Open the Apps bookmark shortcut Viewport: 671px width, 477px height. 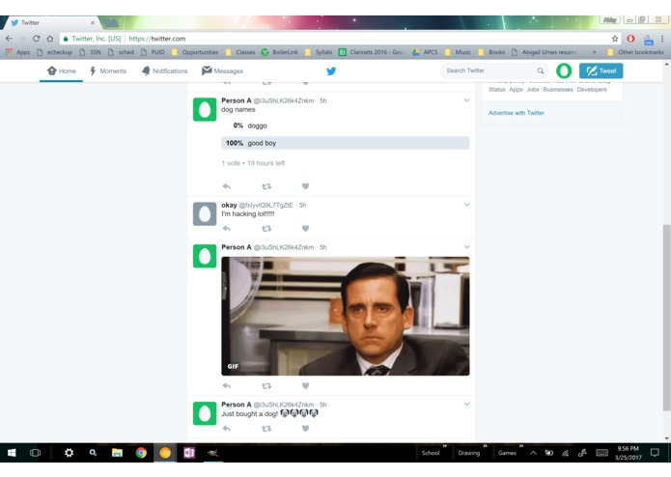click(x=18, y=52)
